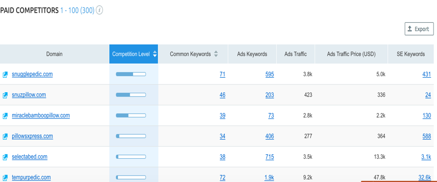This screenshot has width=437, height=182.
Task: Open the snugglepedic.com domain link
Action: click(x=33, y=74)
